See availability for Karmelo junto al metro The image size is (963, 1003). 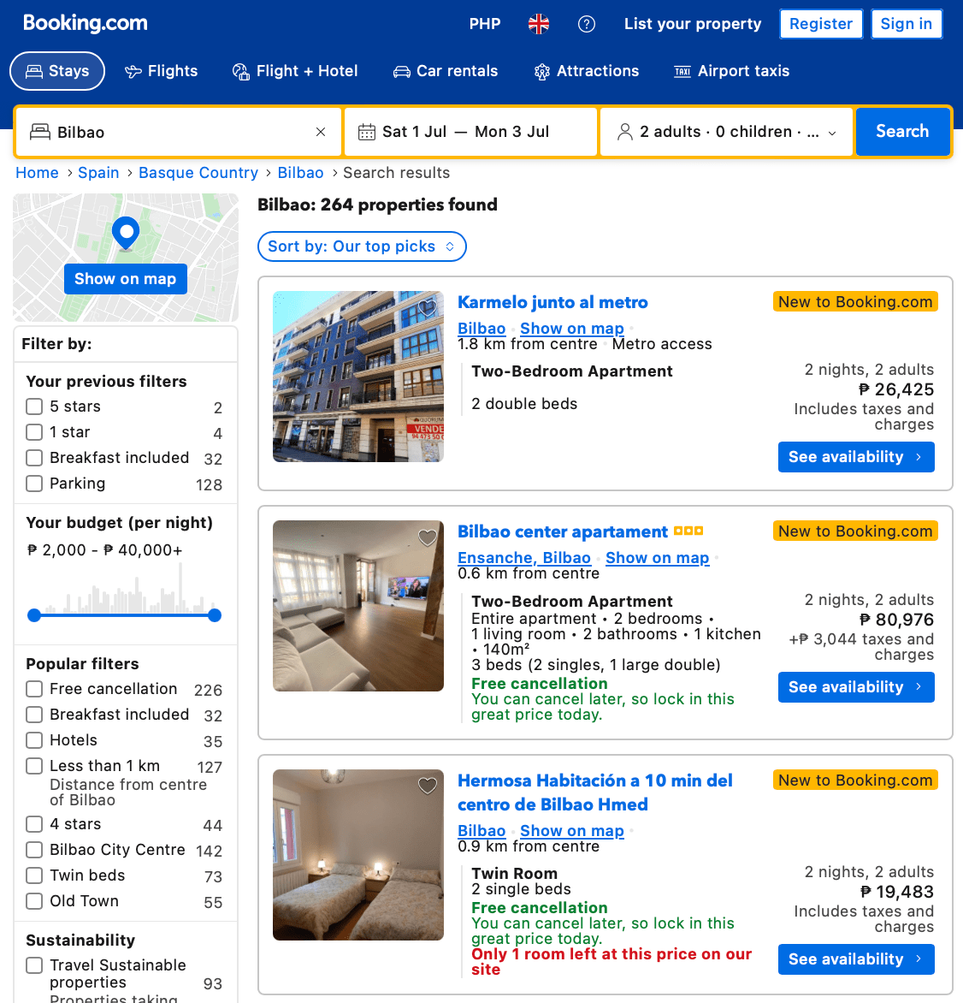point(856,457)
